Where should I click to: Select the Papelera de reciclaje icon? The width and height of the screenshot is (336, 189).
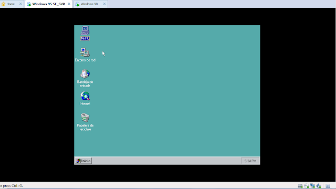pyautogui.click(x=85, y=122)
